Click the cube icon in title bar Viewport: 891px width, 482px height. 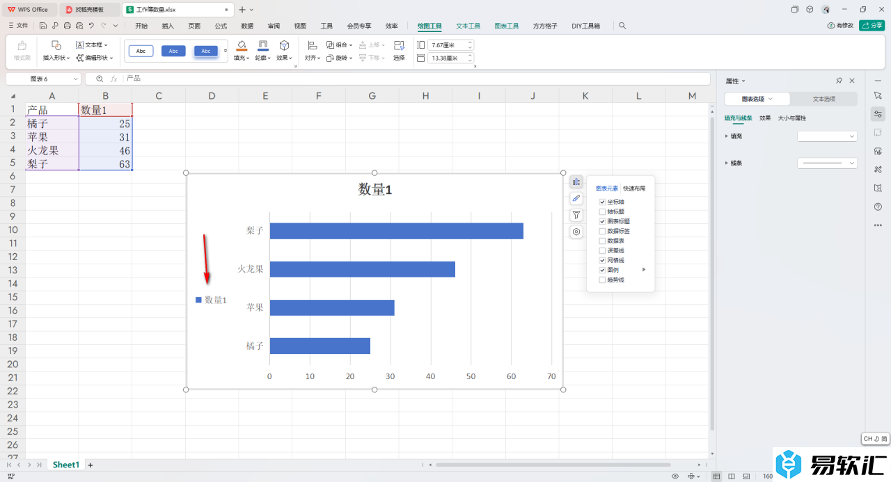click(x=810, y=10)
